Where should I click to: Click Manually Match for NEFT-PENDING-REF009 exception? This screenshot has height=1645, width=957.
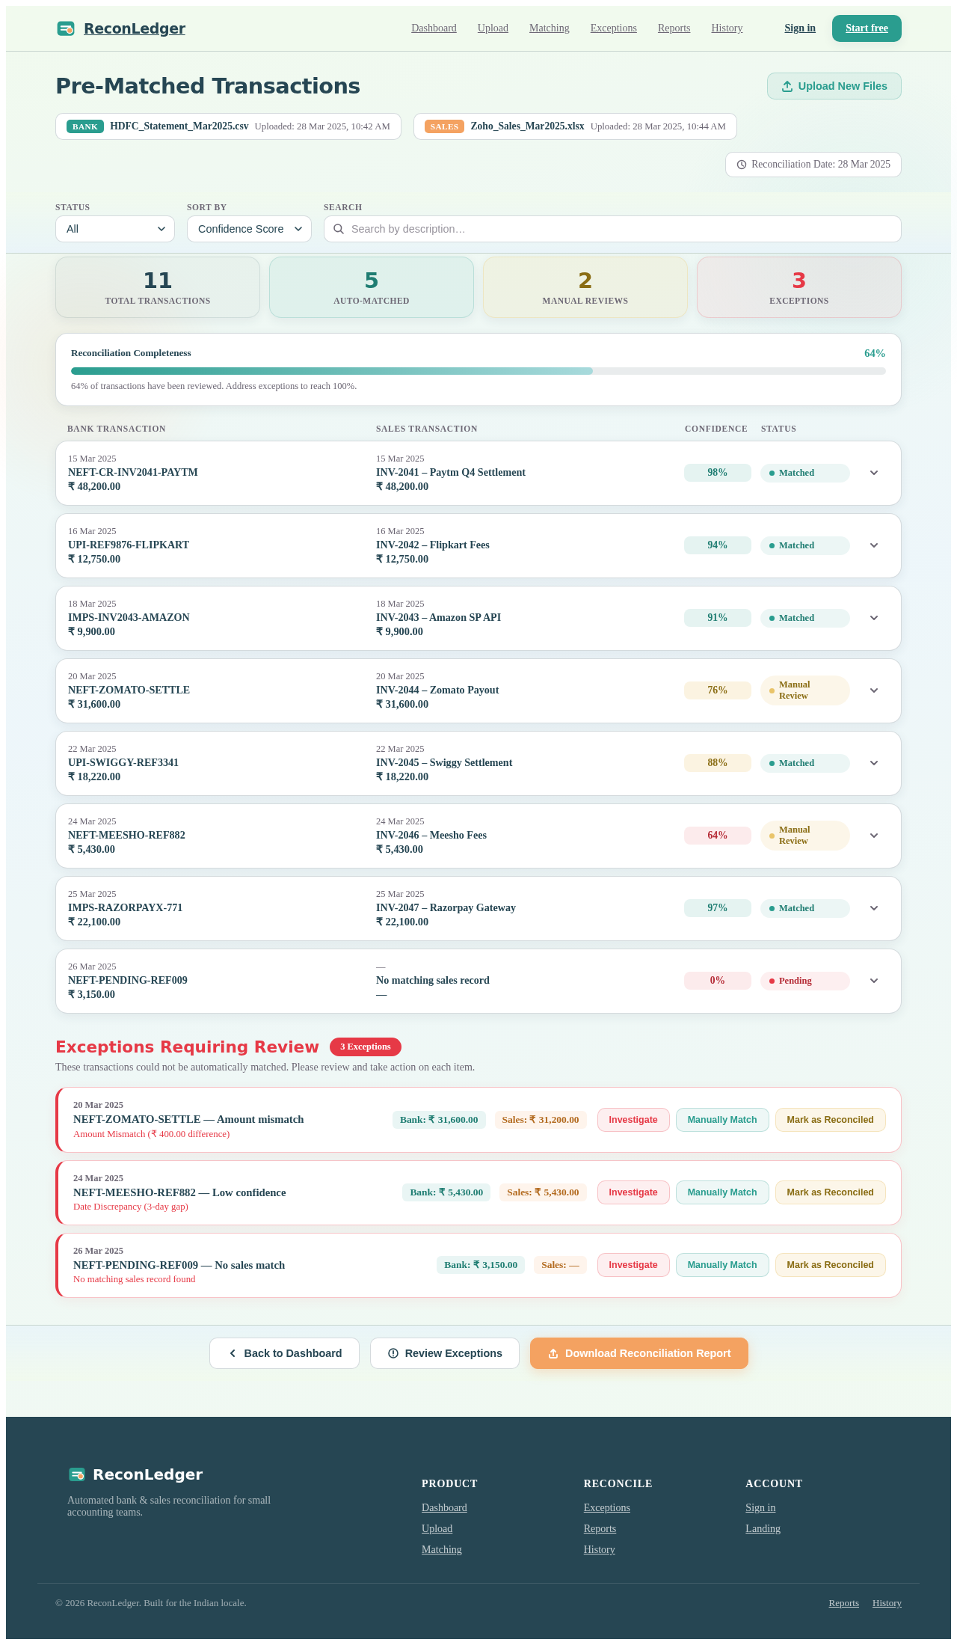point(722,1265)
